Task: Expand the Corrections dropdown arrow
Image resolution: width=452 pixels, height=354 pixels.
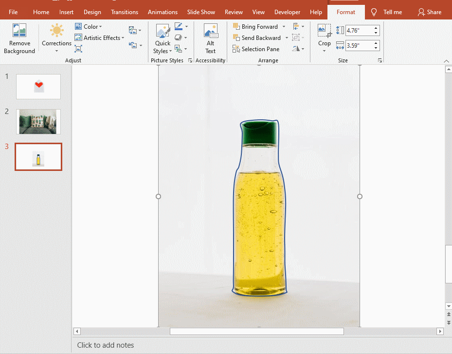Action: coord(56,51)
